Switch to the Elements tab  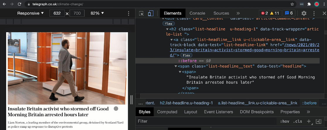(172, 13)
